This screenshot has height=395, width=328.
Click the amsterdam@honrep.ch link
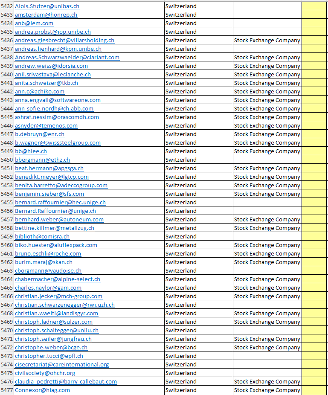(x=46, y=15)
